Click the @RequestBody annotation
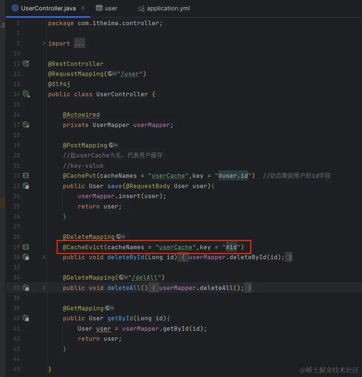The width and height of the screenshot is (362, 377). click(x=148, y=186)
